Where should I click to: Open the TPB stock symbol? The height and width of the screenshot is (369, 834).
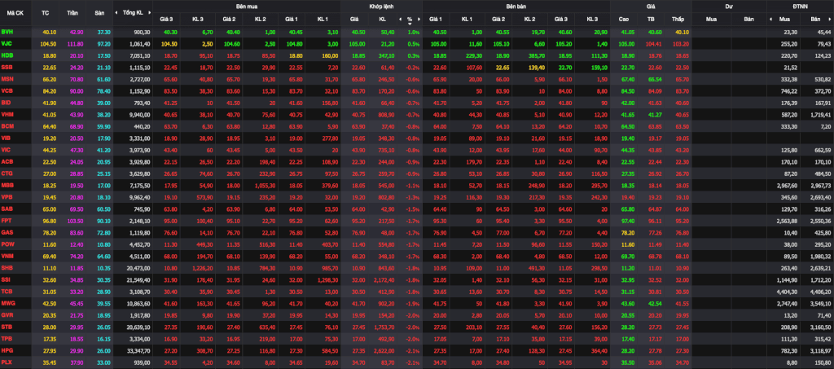tap(7, 337)
